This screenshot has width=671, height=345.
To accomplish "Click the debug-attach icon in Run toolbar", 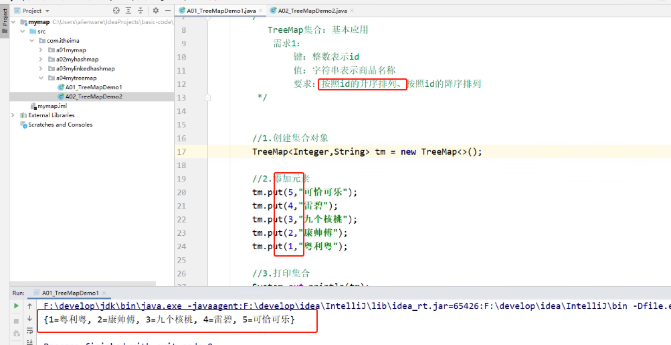I will pyautogui.click(x=16, y=334).
